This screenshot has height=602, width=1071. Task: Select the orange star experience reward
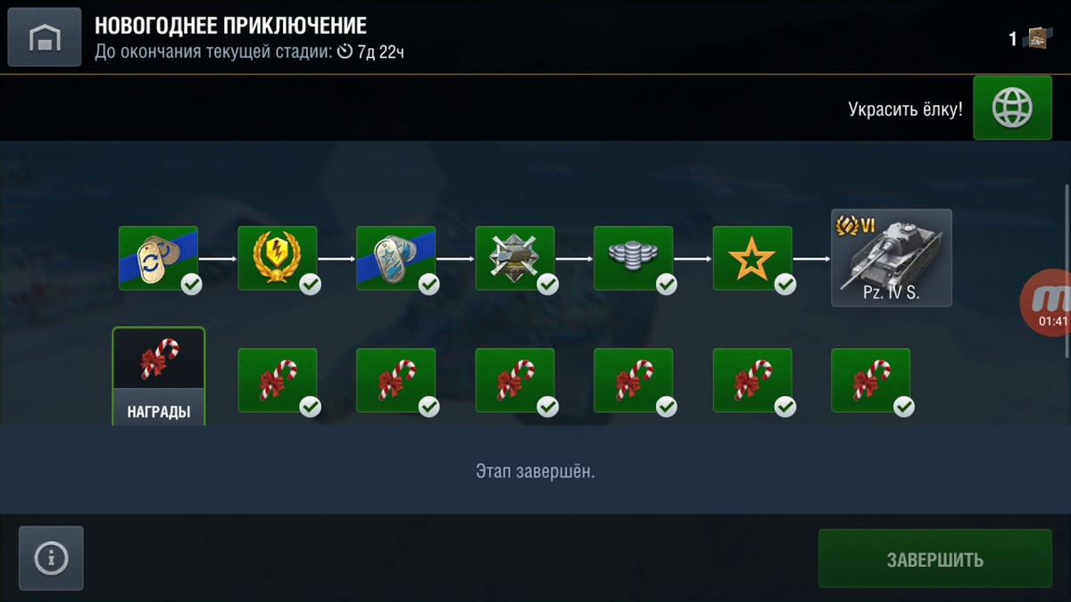click(751, 258)
